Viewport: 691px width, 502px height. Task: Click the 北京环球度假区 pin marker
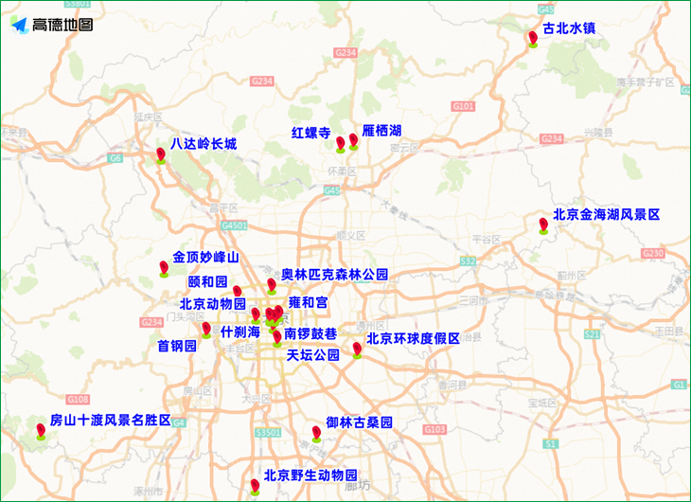357,350
